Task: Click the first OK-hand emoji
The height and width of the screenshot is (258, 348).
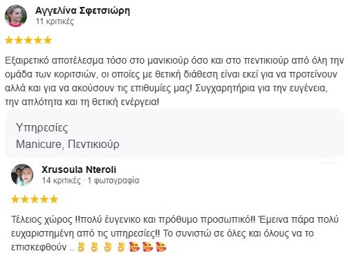Action: (x=80, y=247)
